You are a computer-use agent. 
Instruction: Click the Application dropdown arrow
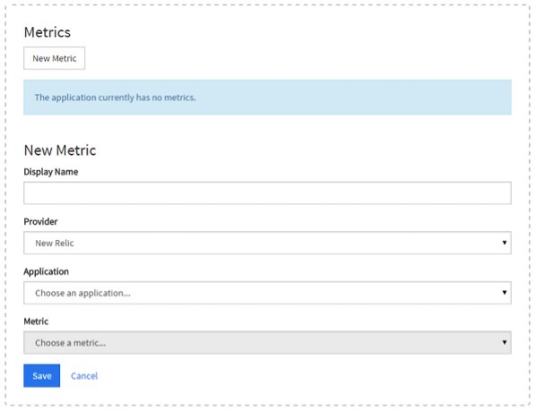coord(505,293)
